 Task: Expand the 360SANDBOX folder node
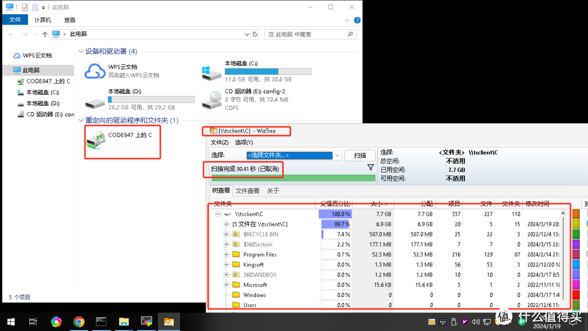point(226,274)
